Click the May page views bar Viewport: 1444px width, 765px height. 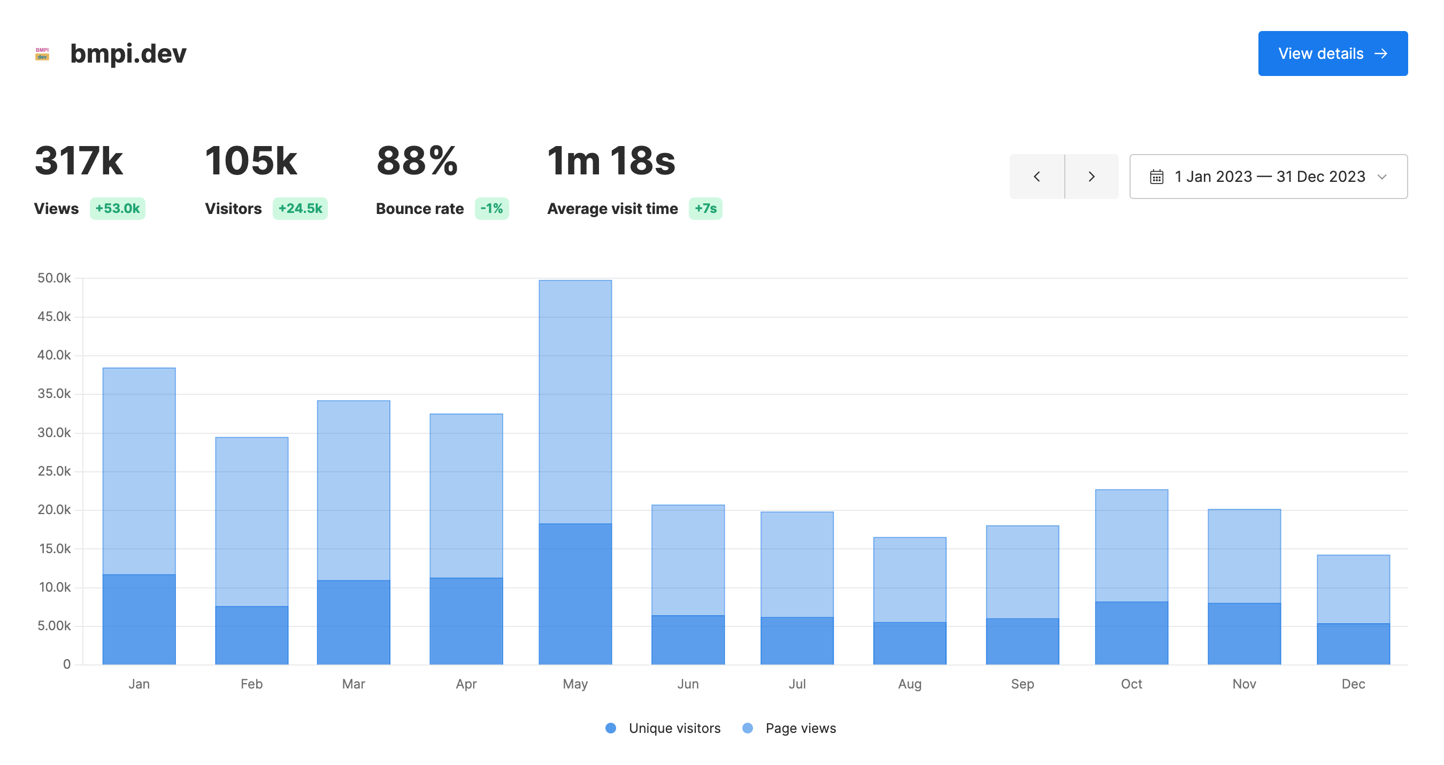[575, 401]
